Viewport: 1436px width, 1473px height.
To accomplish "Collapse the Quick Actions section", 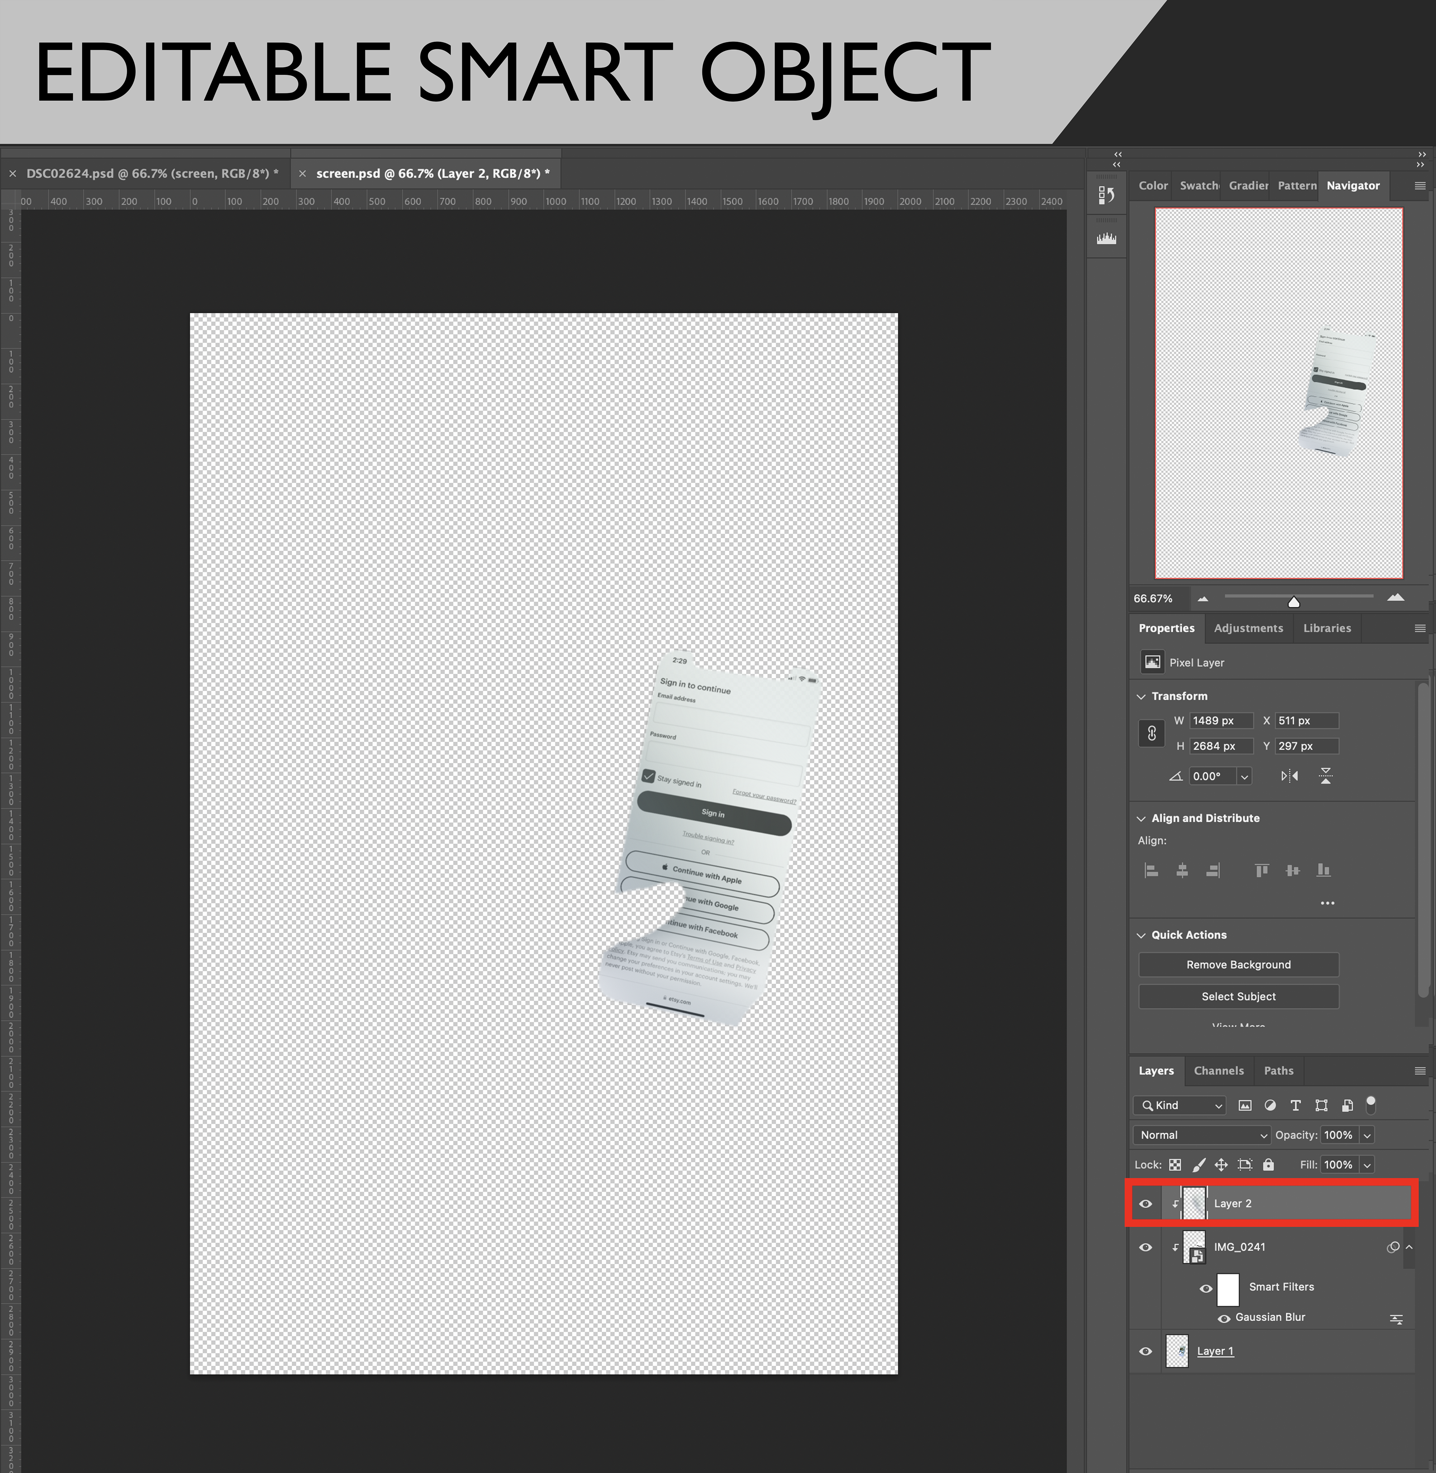I will point(1141,935).
